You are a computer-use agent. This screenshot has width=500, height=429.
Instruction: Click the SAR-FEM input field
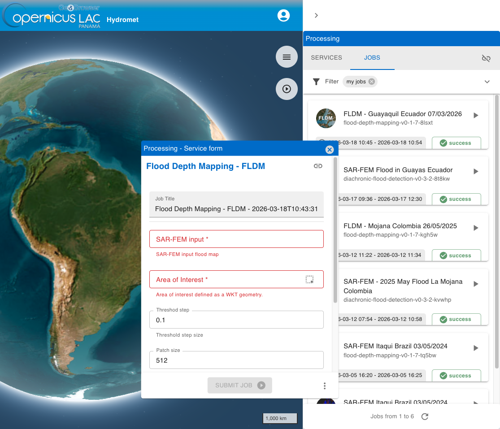tap(236, 239)
